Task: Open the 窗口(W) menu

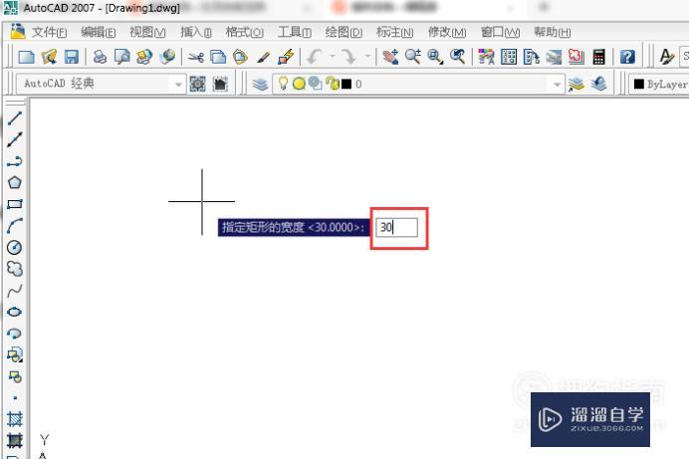Action: tap(500, 32)
